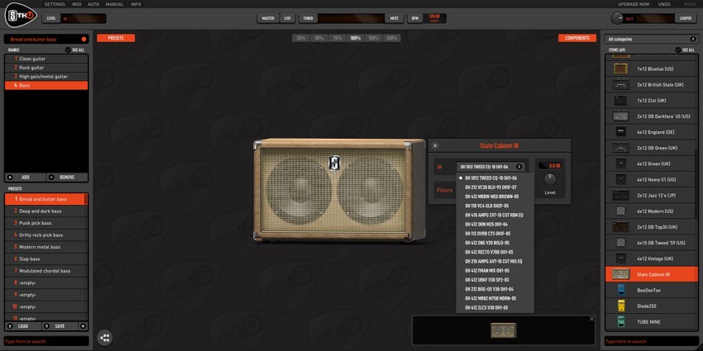Select the 4x12 Heavy 51 (US) icon
This screenshot has width=703, height=351.
coord(621,179)
